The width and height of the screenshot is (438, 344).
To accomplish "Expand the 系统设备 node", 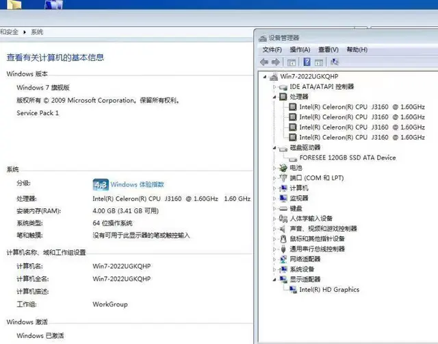I will click(274, 269).
